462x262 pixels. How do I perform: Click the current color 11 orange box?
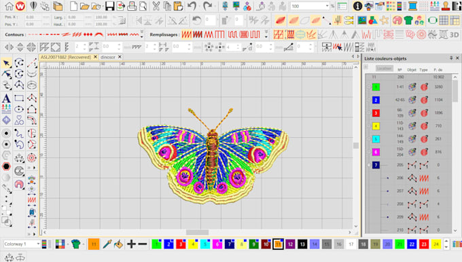pyautogui.click(x=94, y=244)
